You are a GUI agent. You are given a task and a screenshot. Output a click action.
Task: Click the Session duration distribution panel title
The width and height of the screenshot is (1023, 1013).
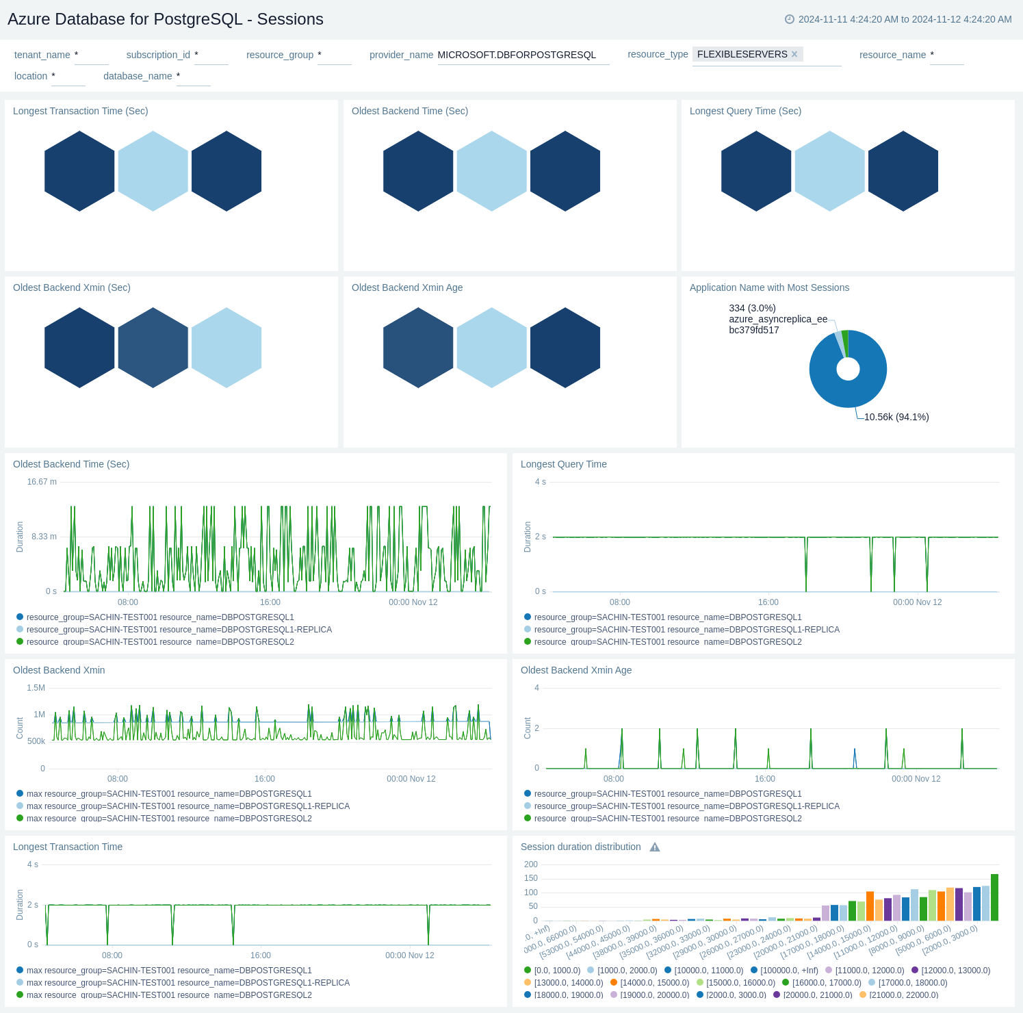click(581, 847)
